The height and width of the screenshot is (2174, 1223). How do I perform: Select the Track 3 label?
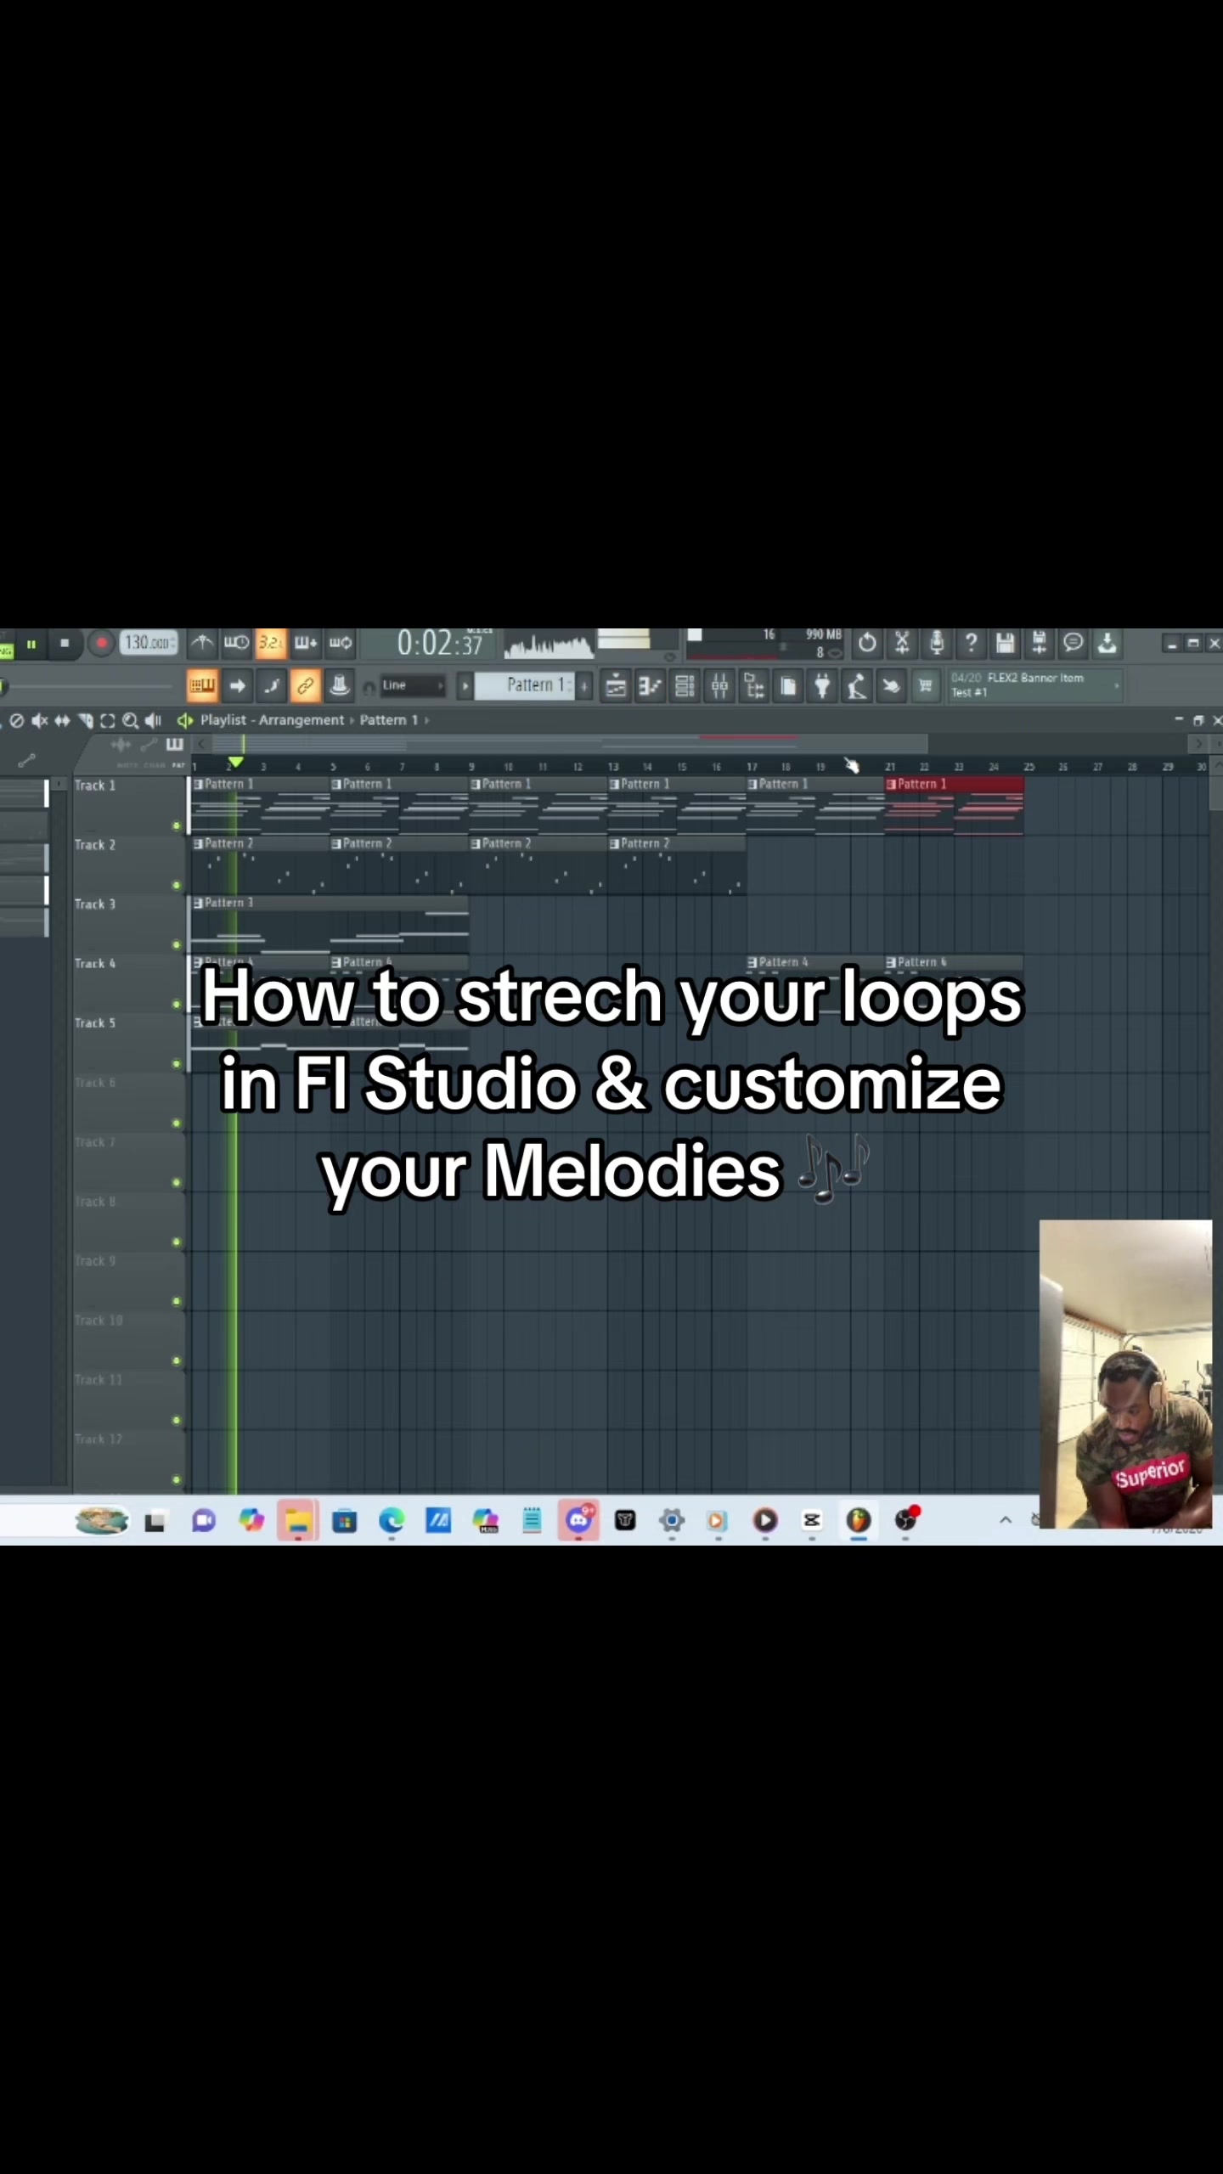(x=95, y=904)
